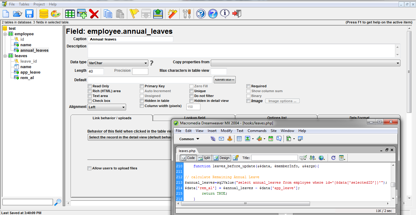The height and width of the screenshot is (215, 416).
Task: Enable the Rich (HTML) area checkbox
Action: pyautogui.click(x=90, y=91)
